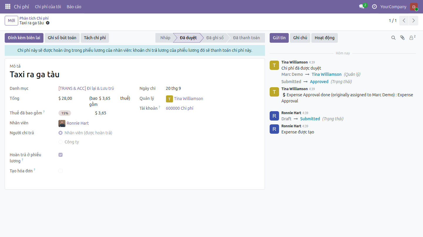Open the Báo cáo menu
The width and height of the screenshot is (423, 237).
pyautogui.click(x=74, y=7)
